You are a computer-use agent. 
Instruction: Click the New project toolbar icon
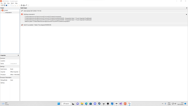2,5
